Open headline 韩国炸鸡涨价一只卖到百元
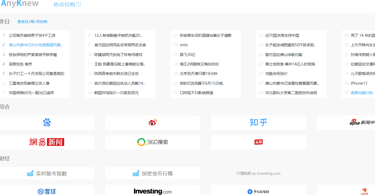 tap(116, 93)
